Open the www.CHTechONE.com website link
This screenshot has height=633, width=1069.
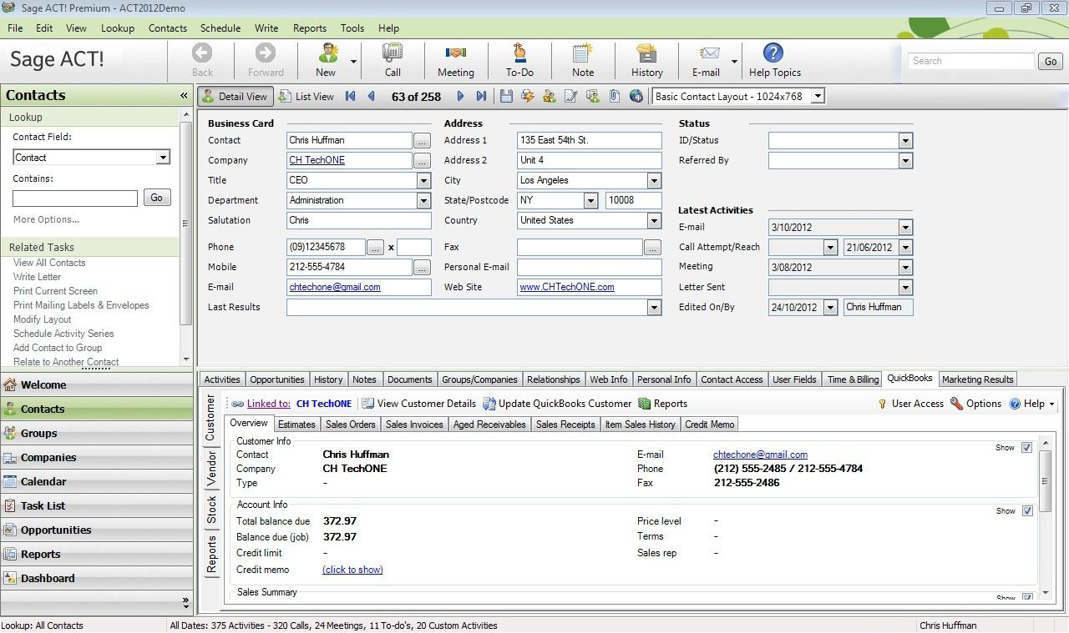point(567,287)
